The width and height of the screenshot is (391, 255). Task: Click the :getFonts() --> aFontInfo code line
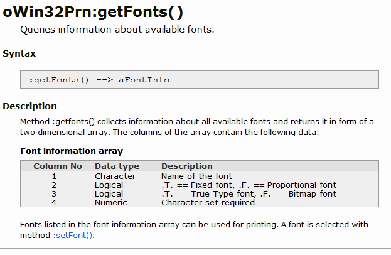pos(99,80)
